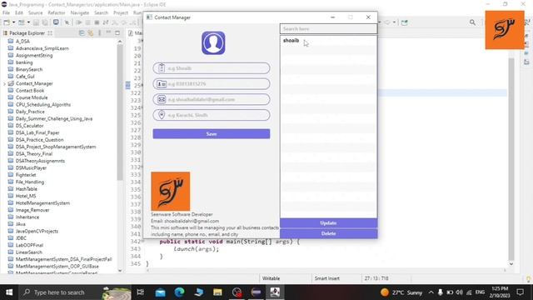Click the Windows taskbar search box
The image size is (533, 300).
pos(74,292)
